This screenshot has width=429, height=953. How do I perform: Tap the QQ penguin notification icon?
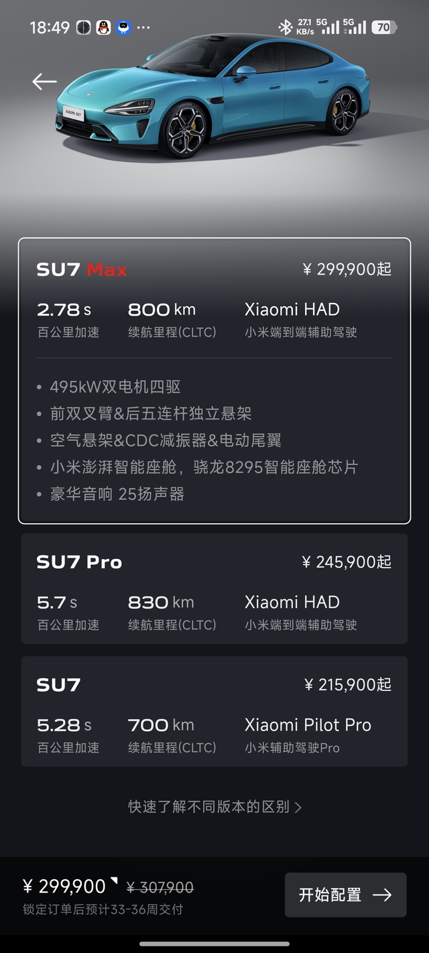[103, 27]
